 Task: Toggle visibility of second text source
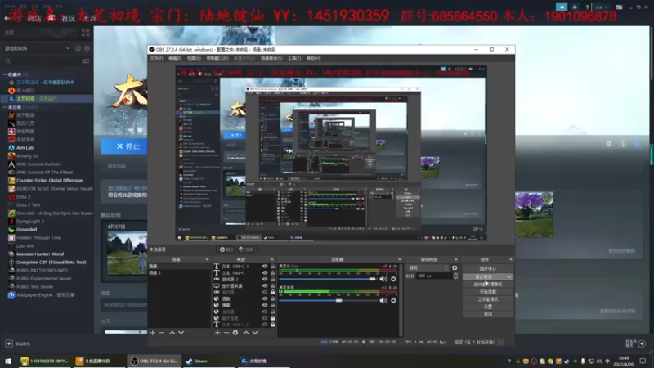[265, 273]
